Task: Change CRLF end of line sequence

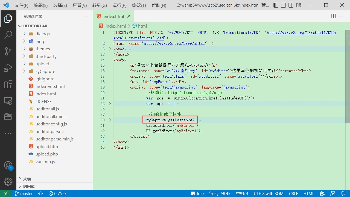Action: pos(293,193)
